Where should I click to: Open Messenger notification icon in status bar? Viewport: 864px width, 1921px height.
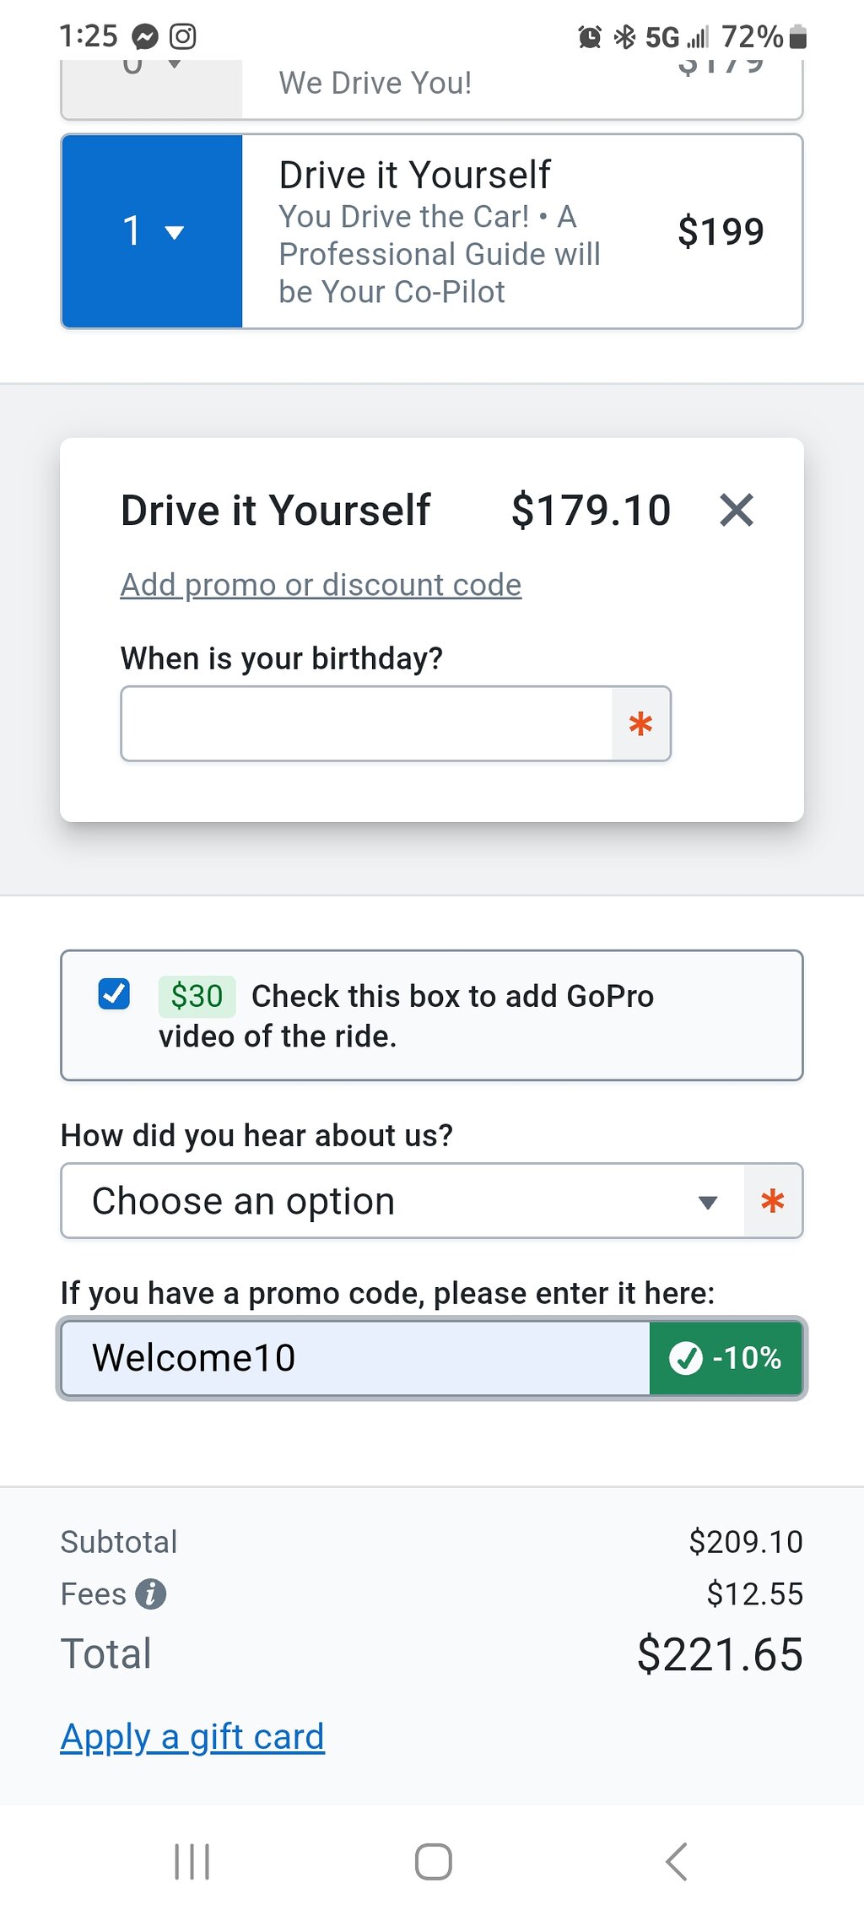[x=145, y=36]
